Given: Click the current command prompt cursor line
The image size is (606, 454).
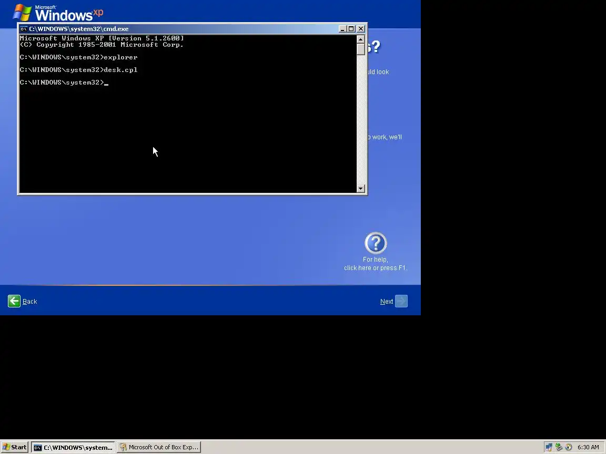Looking at the screenshot, I should click(64, 82).
